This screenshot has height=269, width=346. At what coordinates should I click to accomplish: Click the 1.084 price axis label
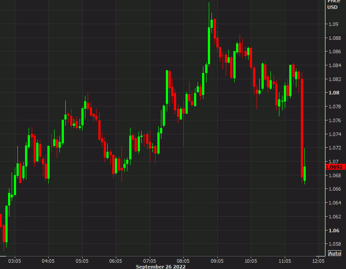point(335,65)
